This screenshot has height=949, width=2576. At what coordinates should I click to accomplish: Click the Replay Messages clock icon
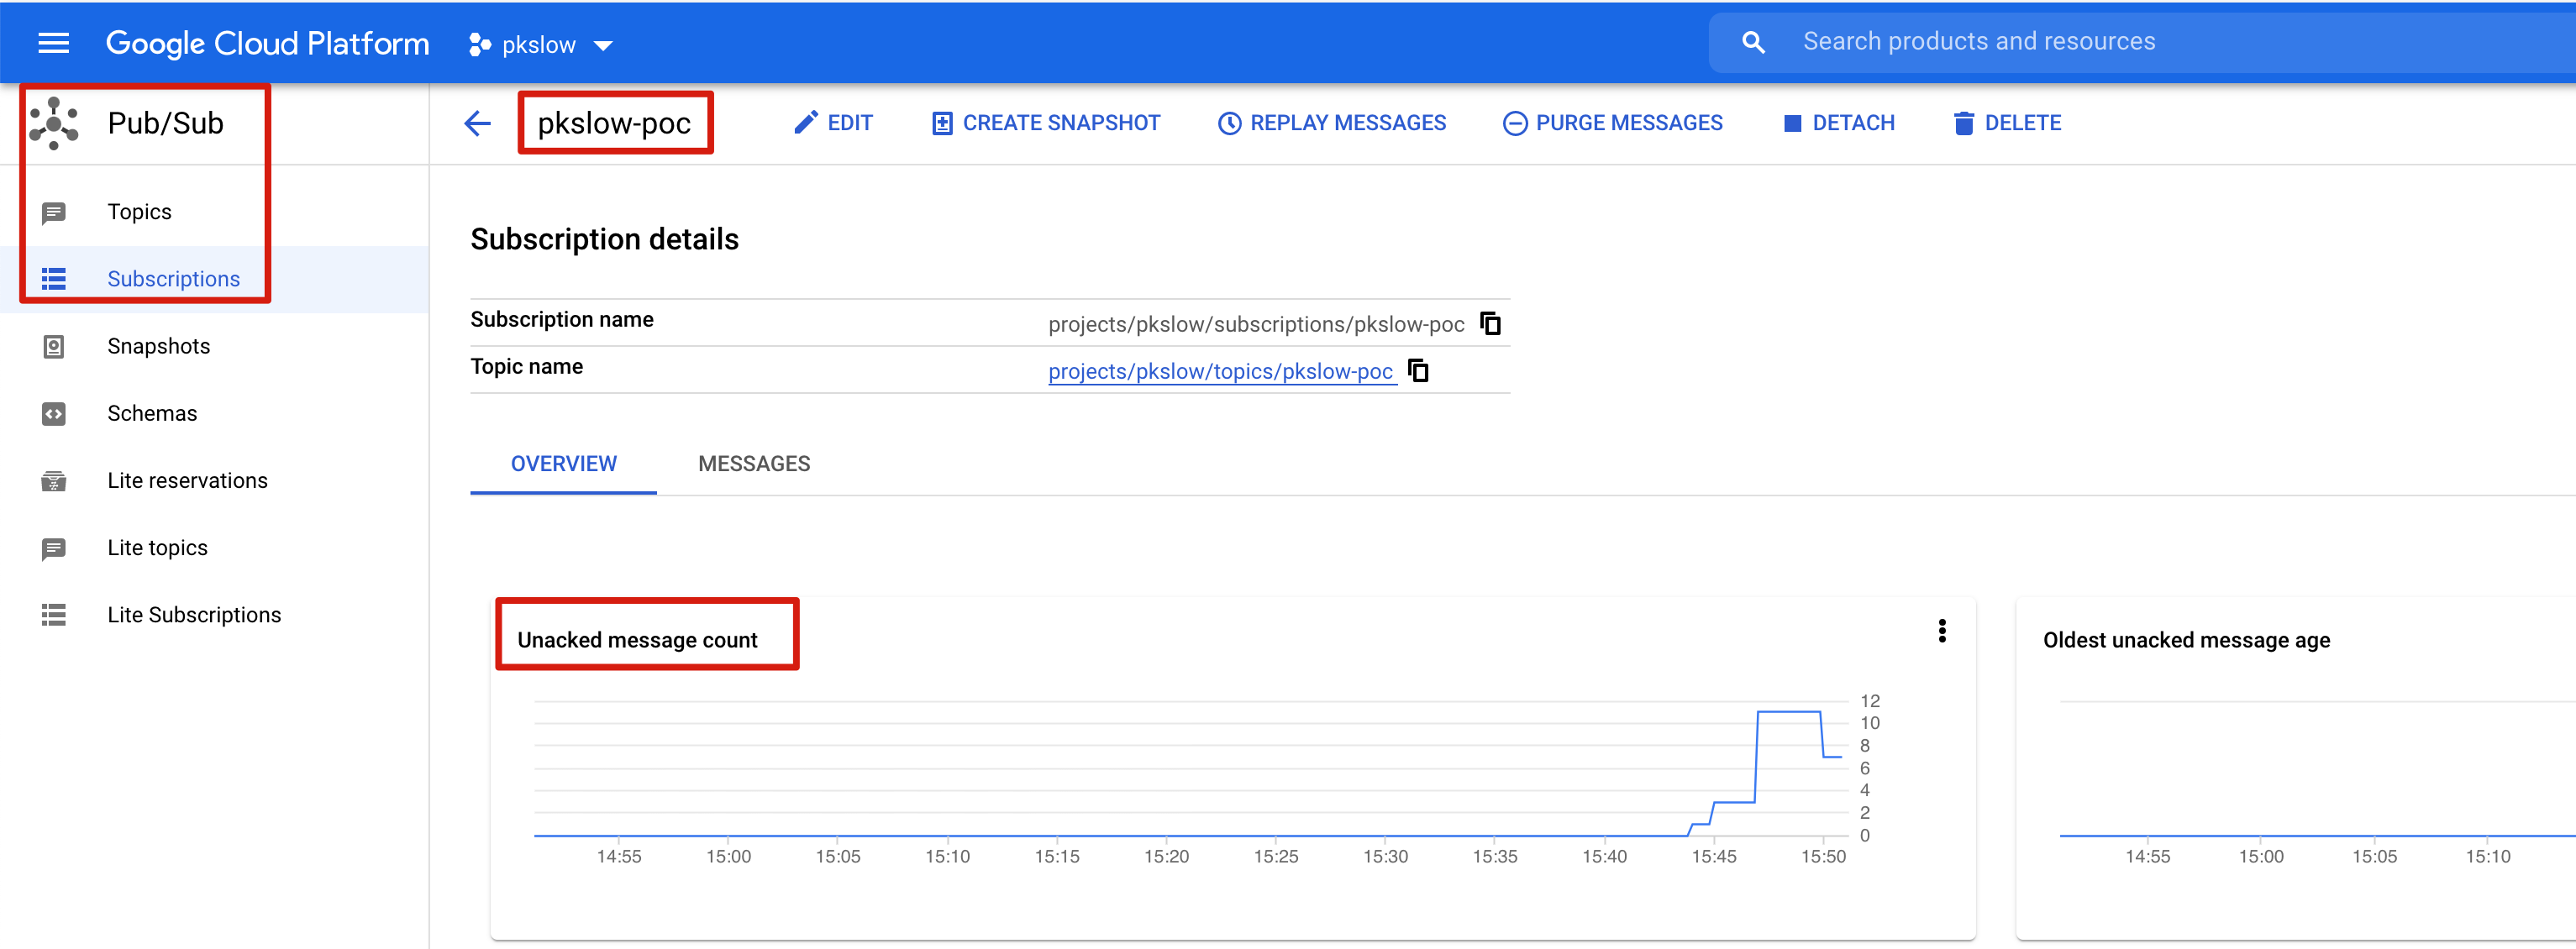coord(1229,123)
